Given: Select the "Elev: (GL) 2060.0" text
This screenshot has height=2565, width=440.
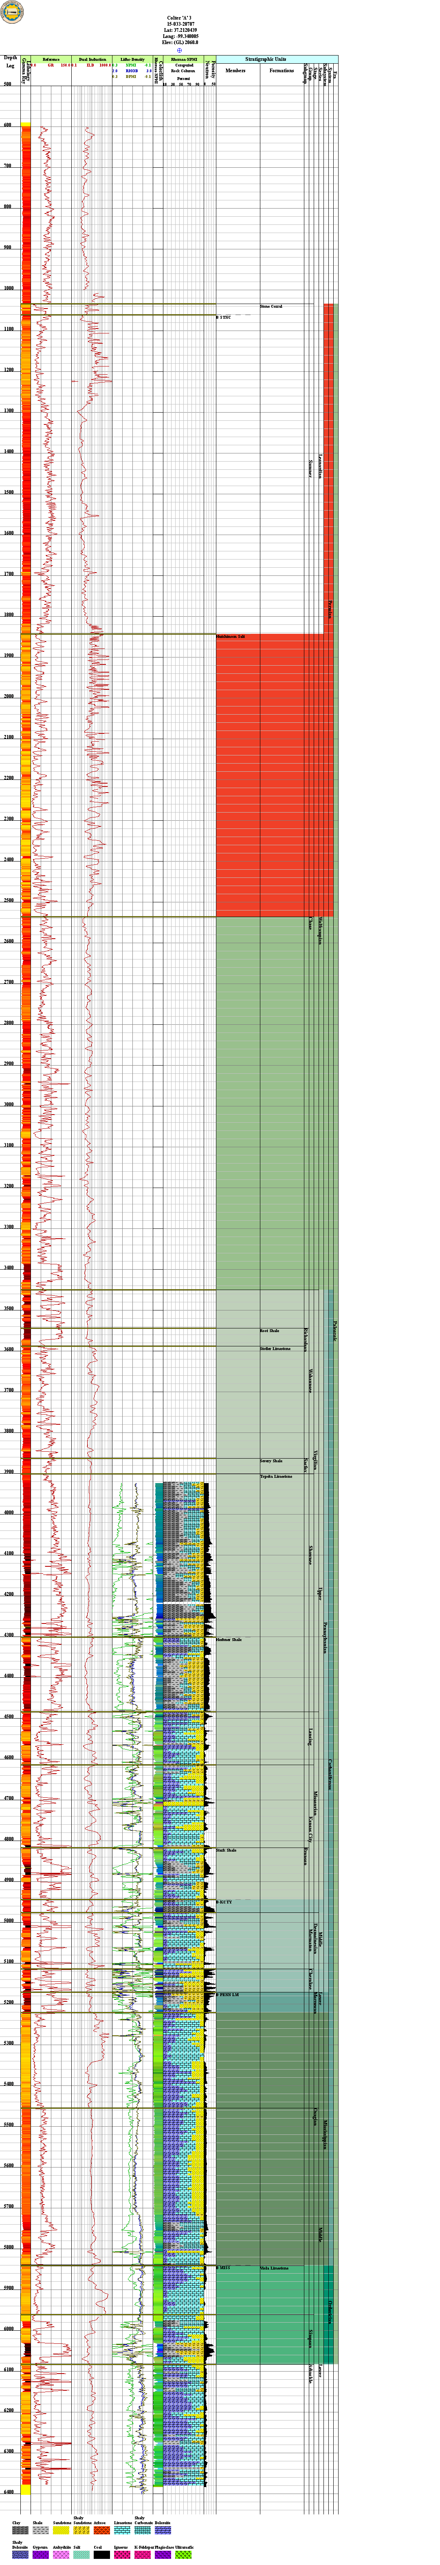Looking at the screenshot, I should pyautogui.click(x=180, y=43).
